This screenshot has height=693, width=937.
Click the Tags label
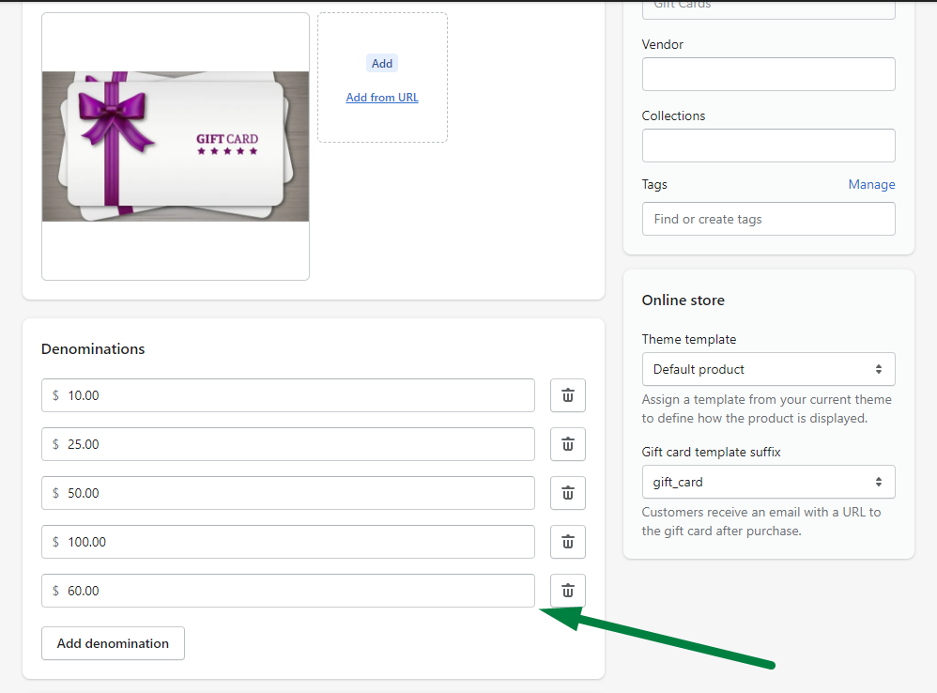pos(654,185)
